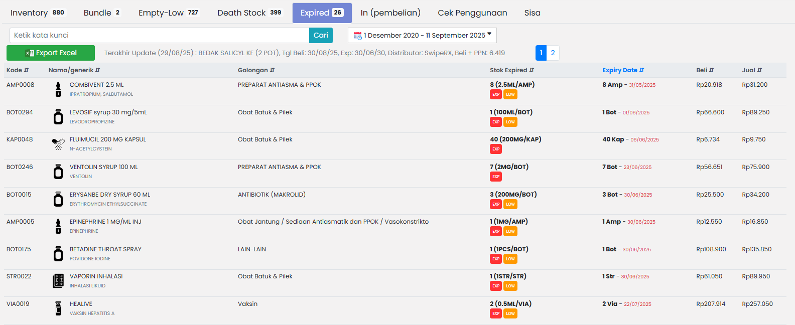
Task: Click the bottle icon next to LEVOSIF syrup
Action: click(x=58, y=117)
